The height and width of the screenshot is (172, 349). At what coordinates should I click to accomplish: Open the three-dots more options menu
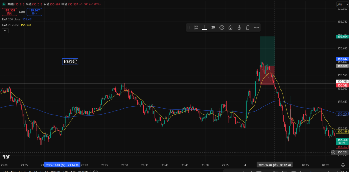tap(257, 28)
